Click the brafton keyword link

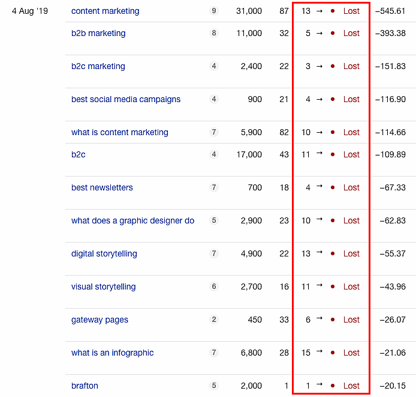tap(85, 386)
